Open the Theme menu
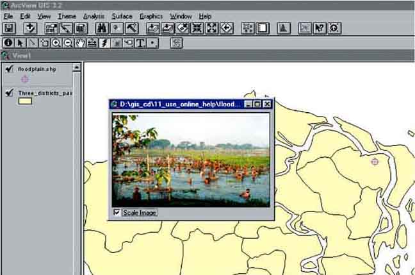 pyautogui.click(x=67, y=15)
